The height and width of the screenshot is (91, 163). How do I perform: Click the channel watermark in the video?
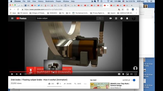tap(135, 68)
